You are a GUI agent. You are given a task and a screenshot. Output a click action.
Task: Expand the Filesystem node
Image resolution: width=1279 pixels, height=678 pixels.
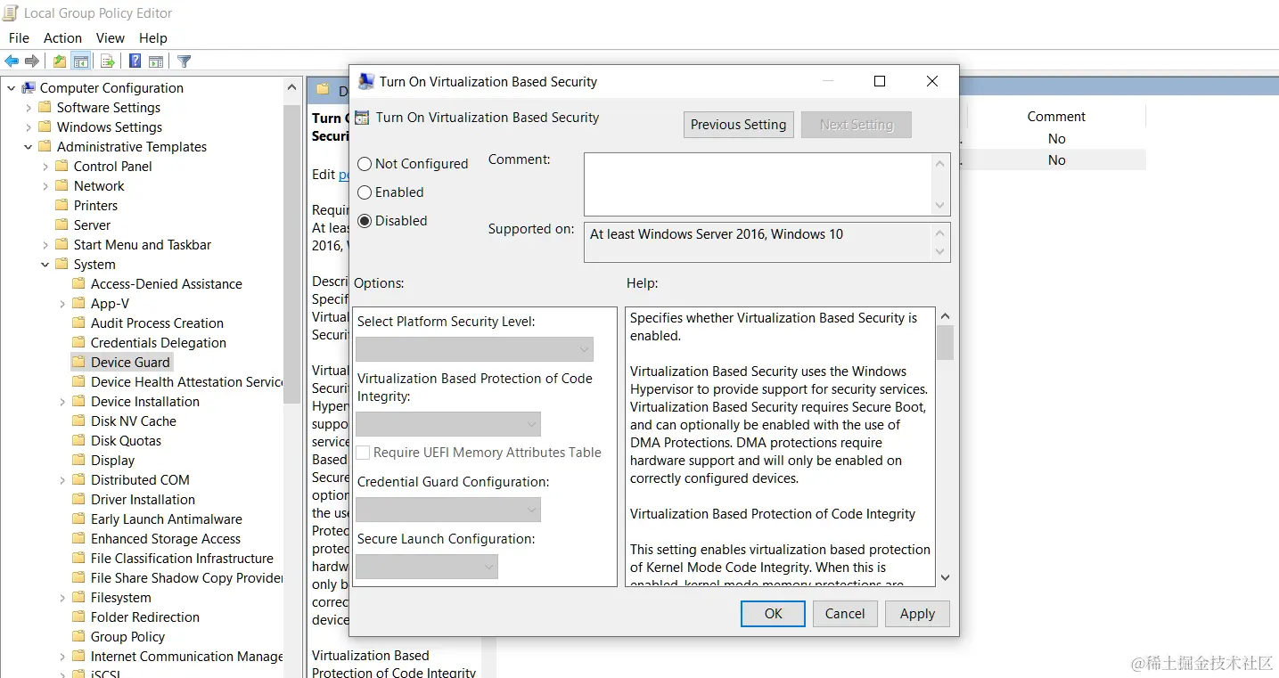pyautogui.click(x=62, y=598)
